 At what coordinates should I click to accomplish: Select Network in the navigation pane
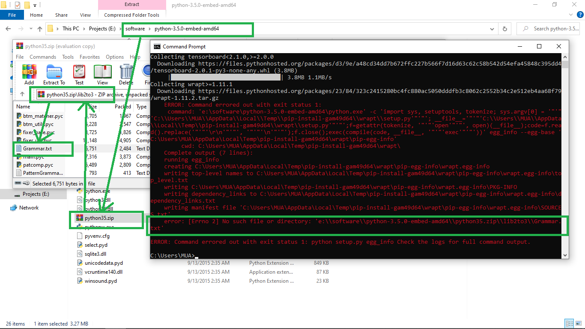click(x=29, y=207)
